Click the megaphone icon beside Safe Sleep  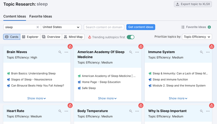79,88
